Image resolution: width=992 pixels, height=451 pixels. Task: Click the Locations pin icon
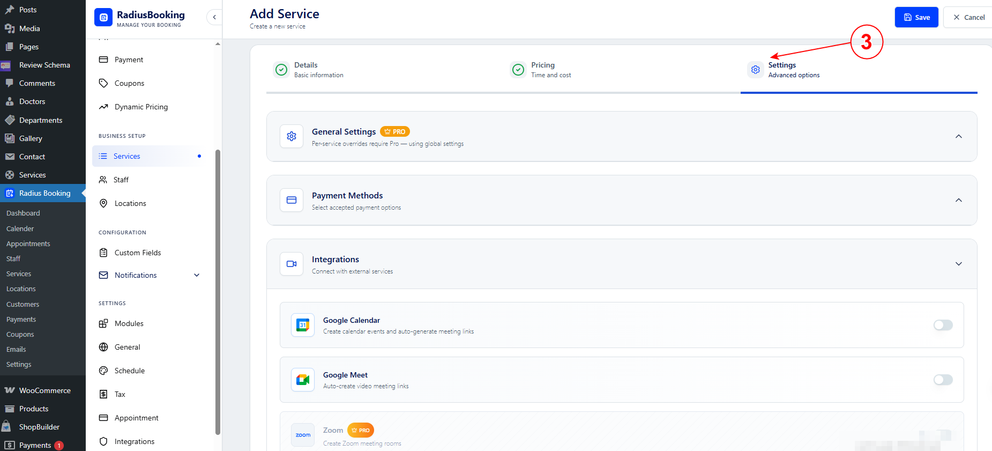click(x=103, y=203)
